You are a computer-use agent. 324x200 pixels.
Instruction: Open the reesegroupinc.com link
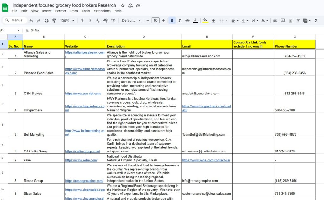coord(84,181)
